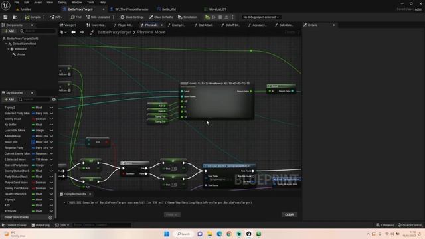Viewport: 425px width, 239px height.
Task: Open Find in blueprint
Action: tap(76, 17)
